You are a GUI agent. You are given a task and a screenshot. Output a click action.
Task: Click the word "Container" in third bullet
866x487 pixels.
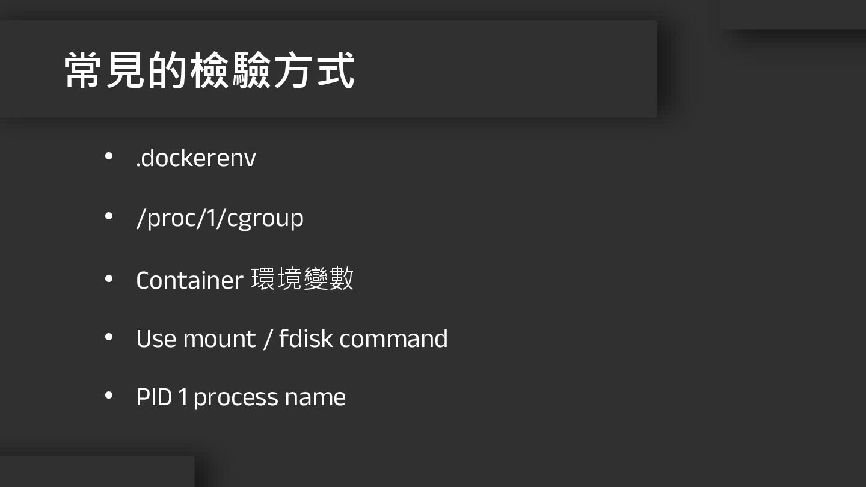pyautogui.click(x=189, y=280)
